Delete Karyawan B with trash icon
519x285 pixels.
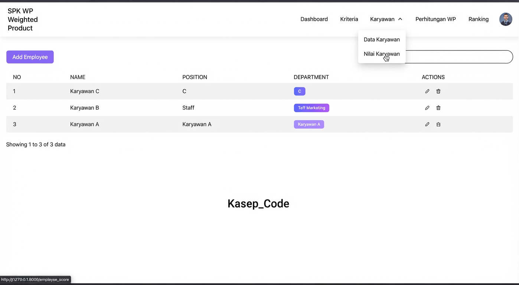(438, 108)
